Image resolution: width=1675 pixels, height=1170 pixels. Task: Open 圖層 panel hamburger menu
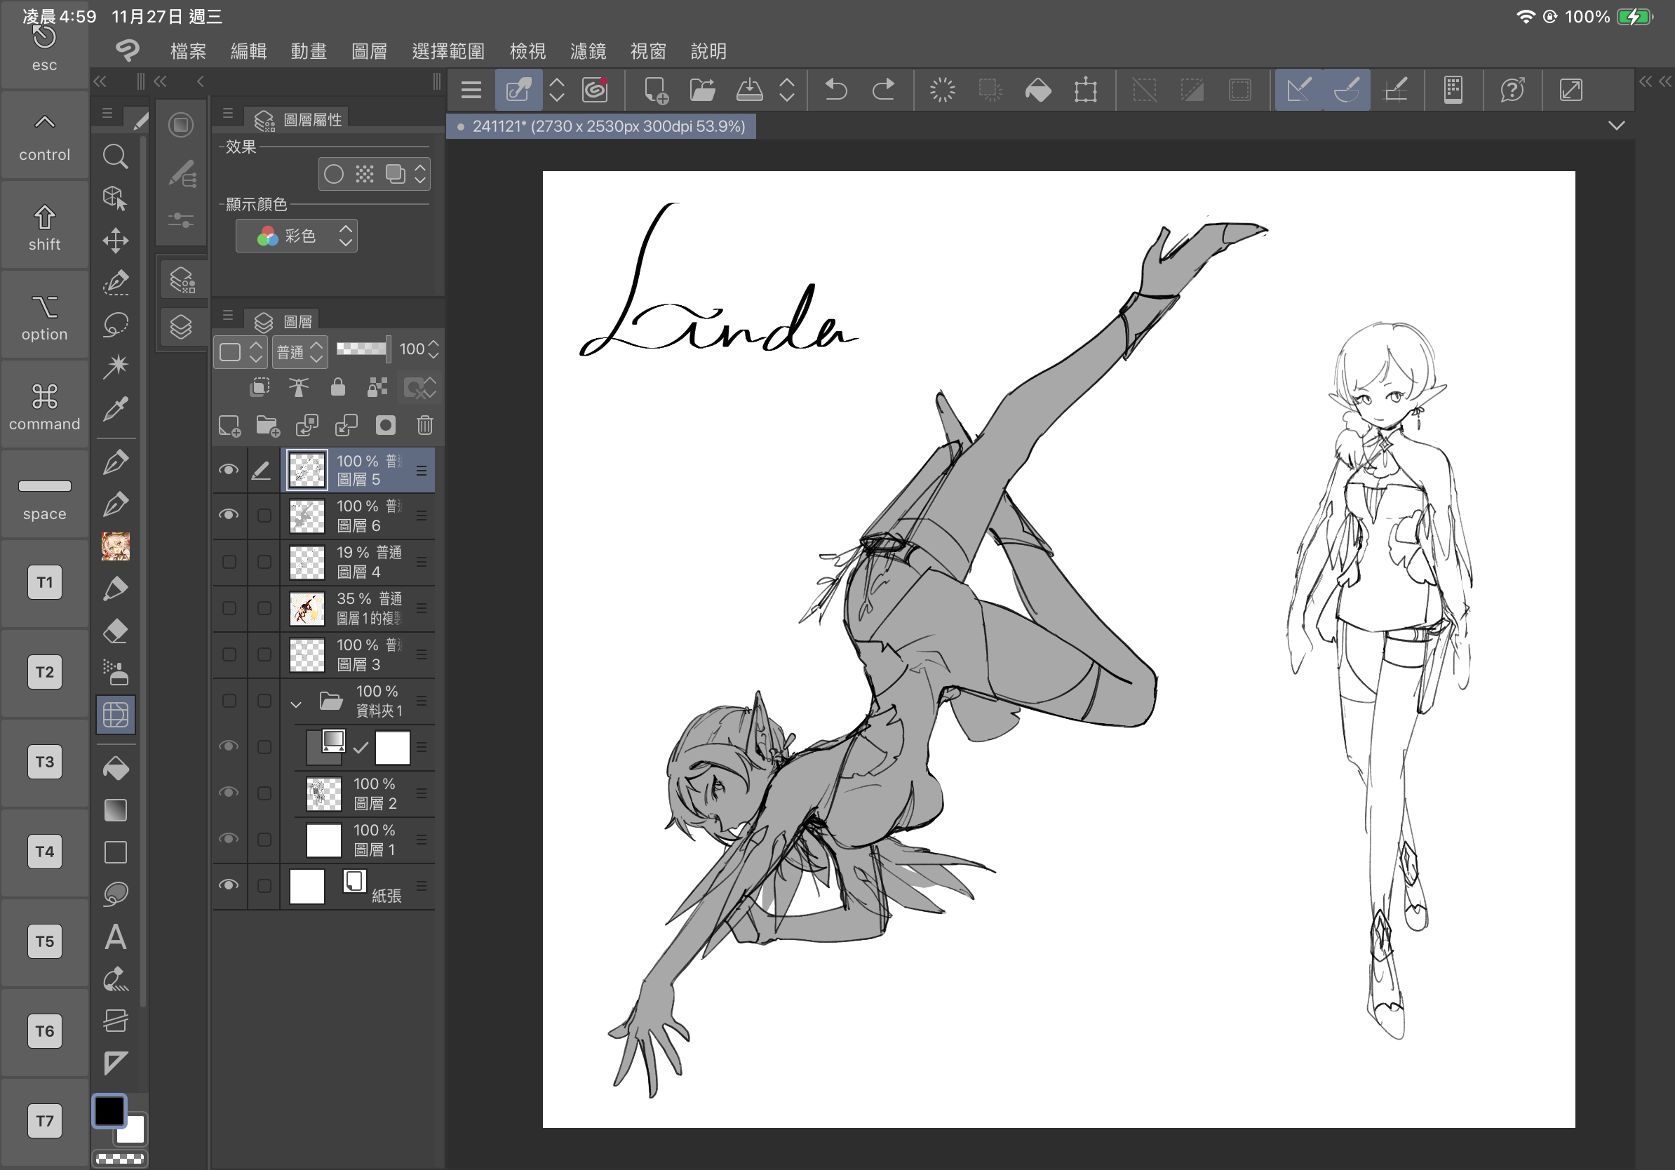coord(228,315)
